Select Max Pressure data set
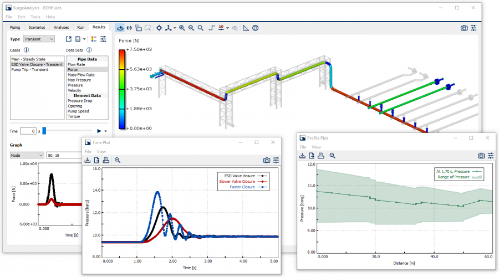 (78, 80)
